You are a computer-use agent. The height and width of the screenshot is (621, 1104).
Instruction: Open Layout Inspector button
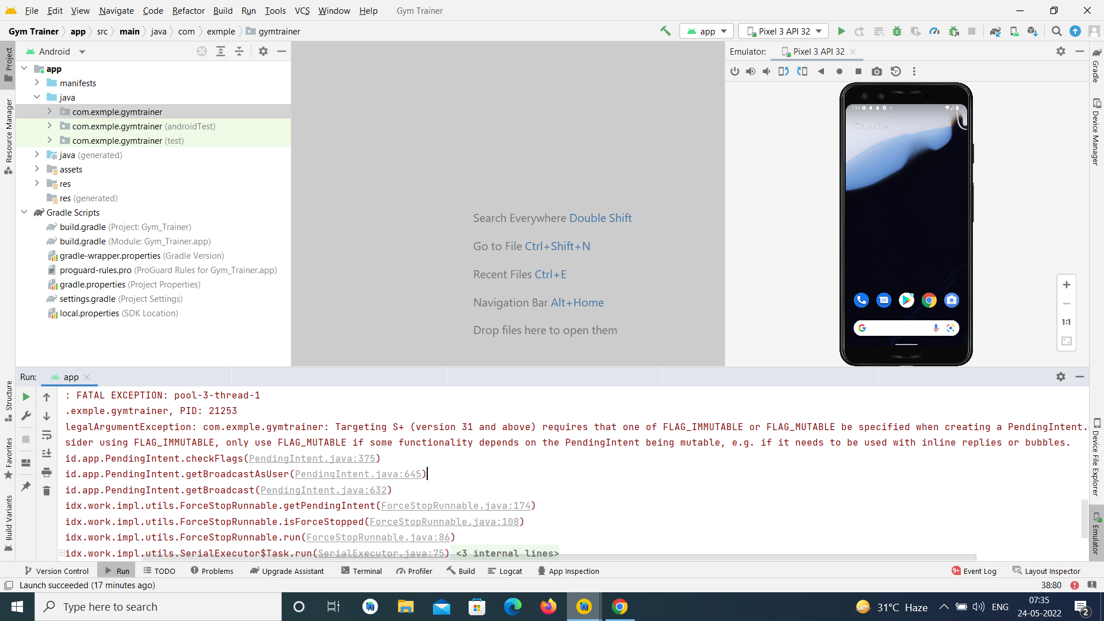coord(1046,571)
